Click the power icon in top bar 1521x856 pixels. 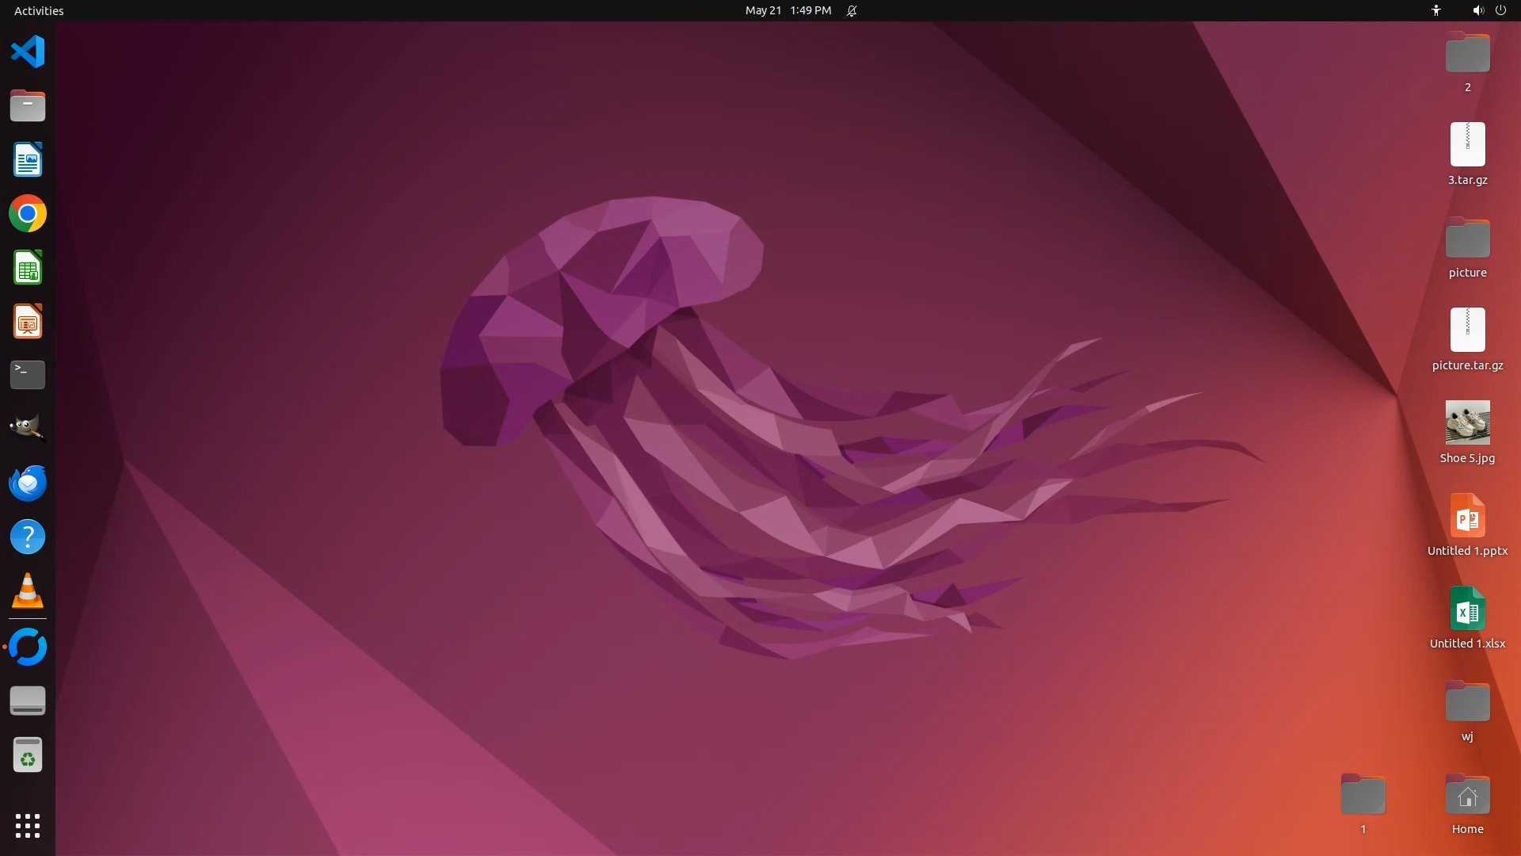pyautogui.click(x=1500, y=10)
